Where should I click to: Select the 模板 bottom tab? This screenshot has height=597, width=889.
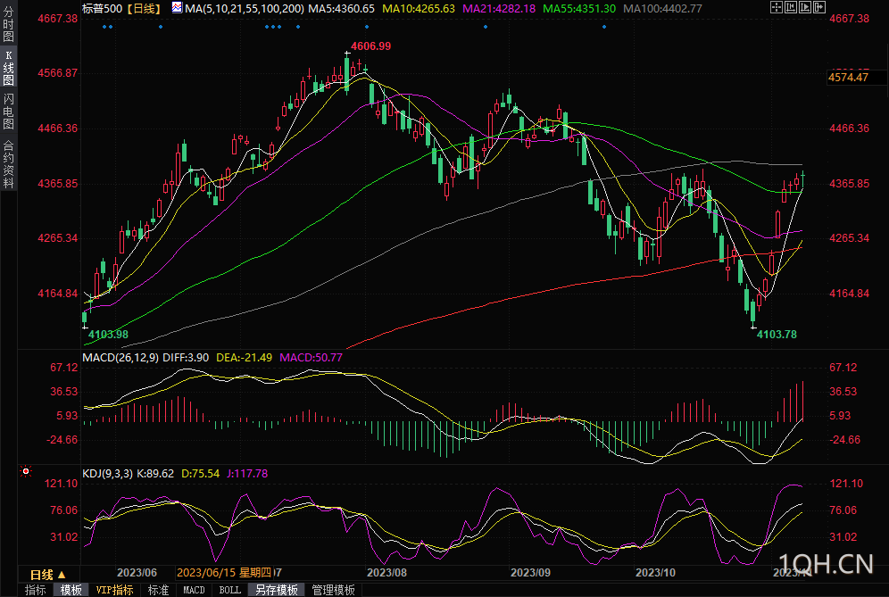[x=71, y=590]
